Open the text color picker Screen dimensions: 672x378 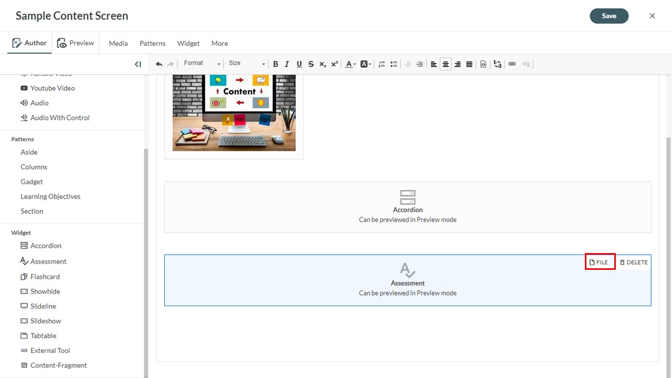(x=350, y=64)
